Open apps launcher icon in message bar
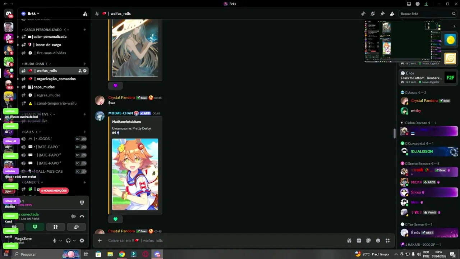The height and width of the screenshot is (259, 460). pos(388,241)
